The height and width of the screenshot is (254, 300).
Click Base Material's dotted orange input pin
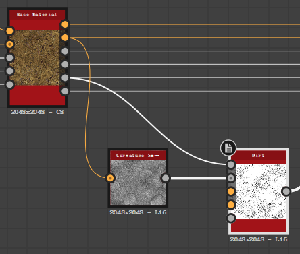click(x=9, y=44)
